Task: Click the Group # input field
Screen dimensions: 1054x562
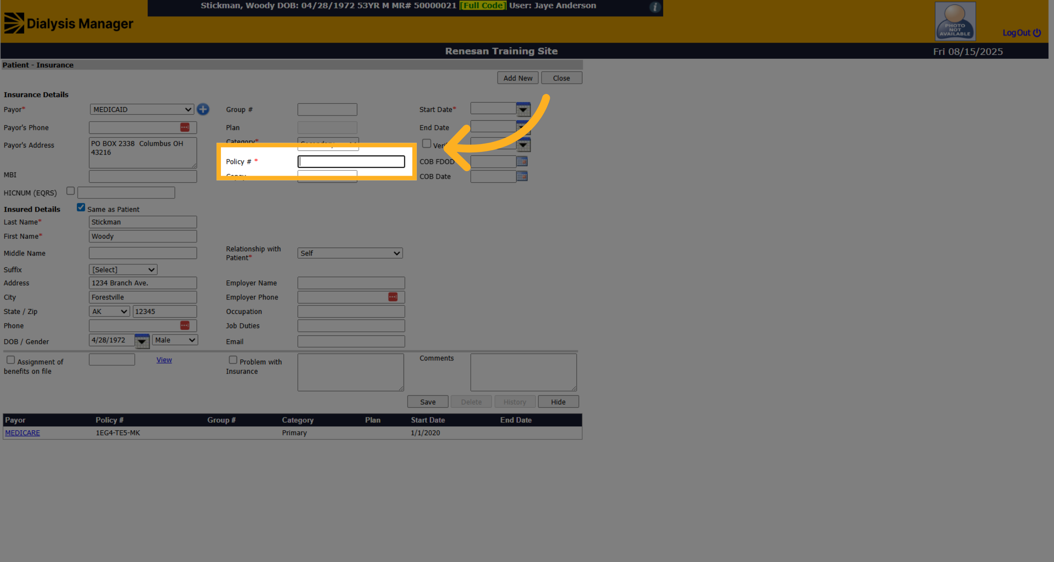Action: coord(327,109)
